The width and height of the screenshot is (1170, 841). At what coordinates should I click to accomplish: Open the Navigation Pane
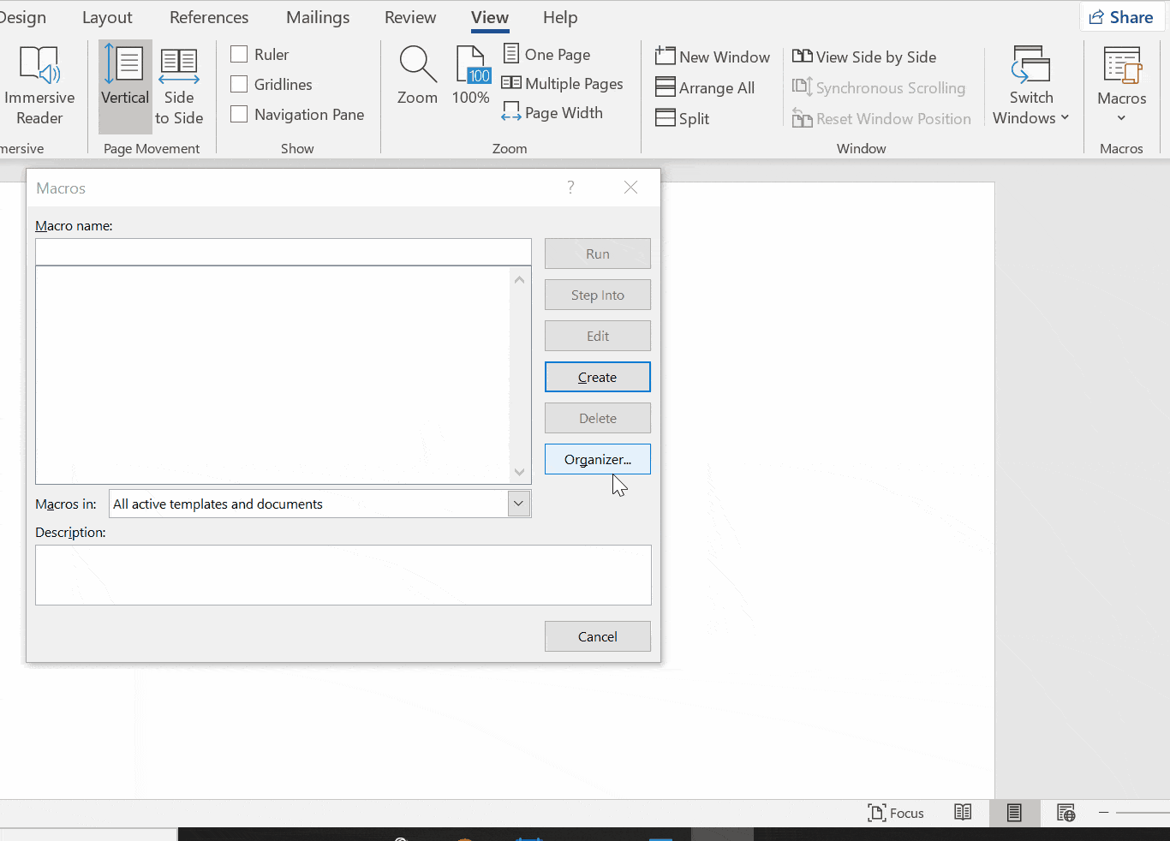pos(240,114)
